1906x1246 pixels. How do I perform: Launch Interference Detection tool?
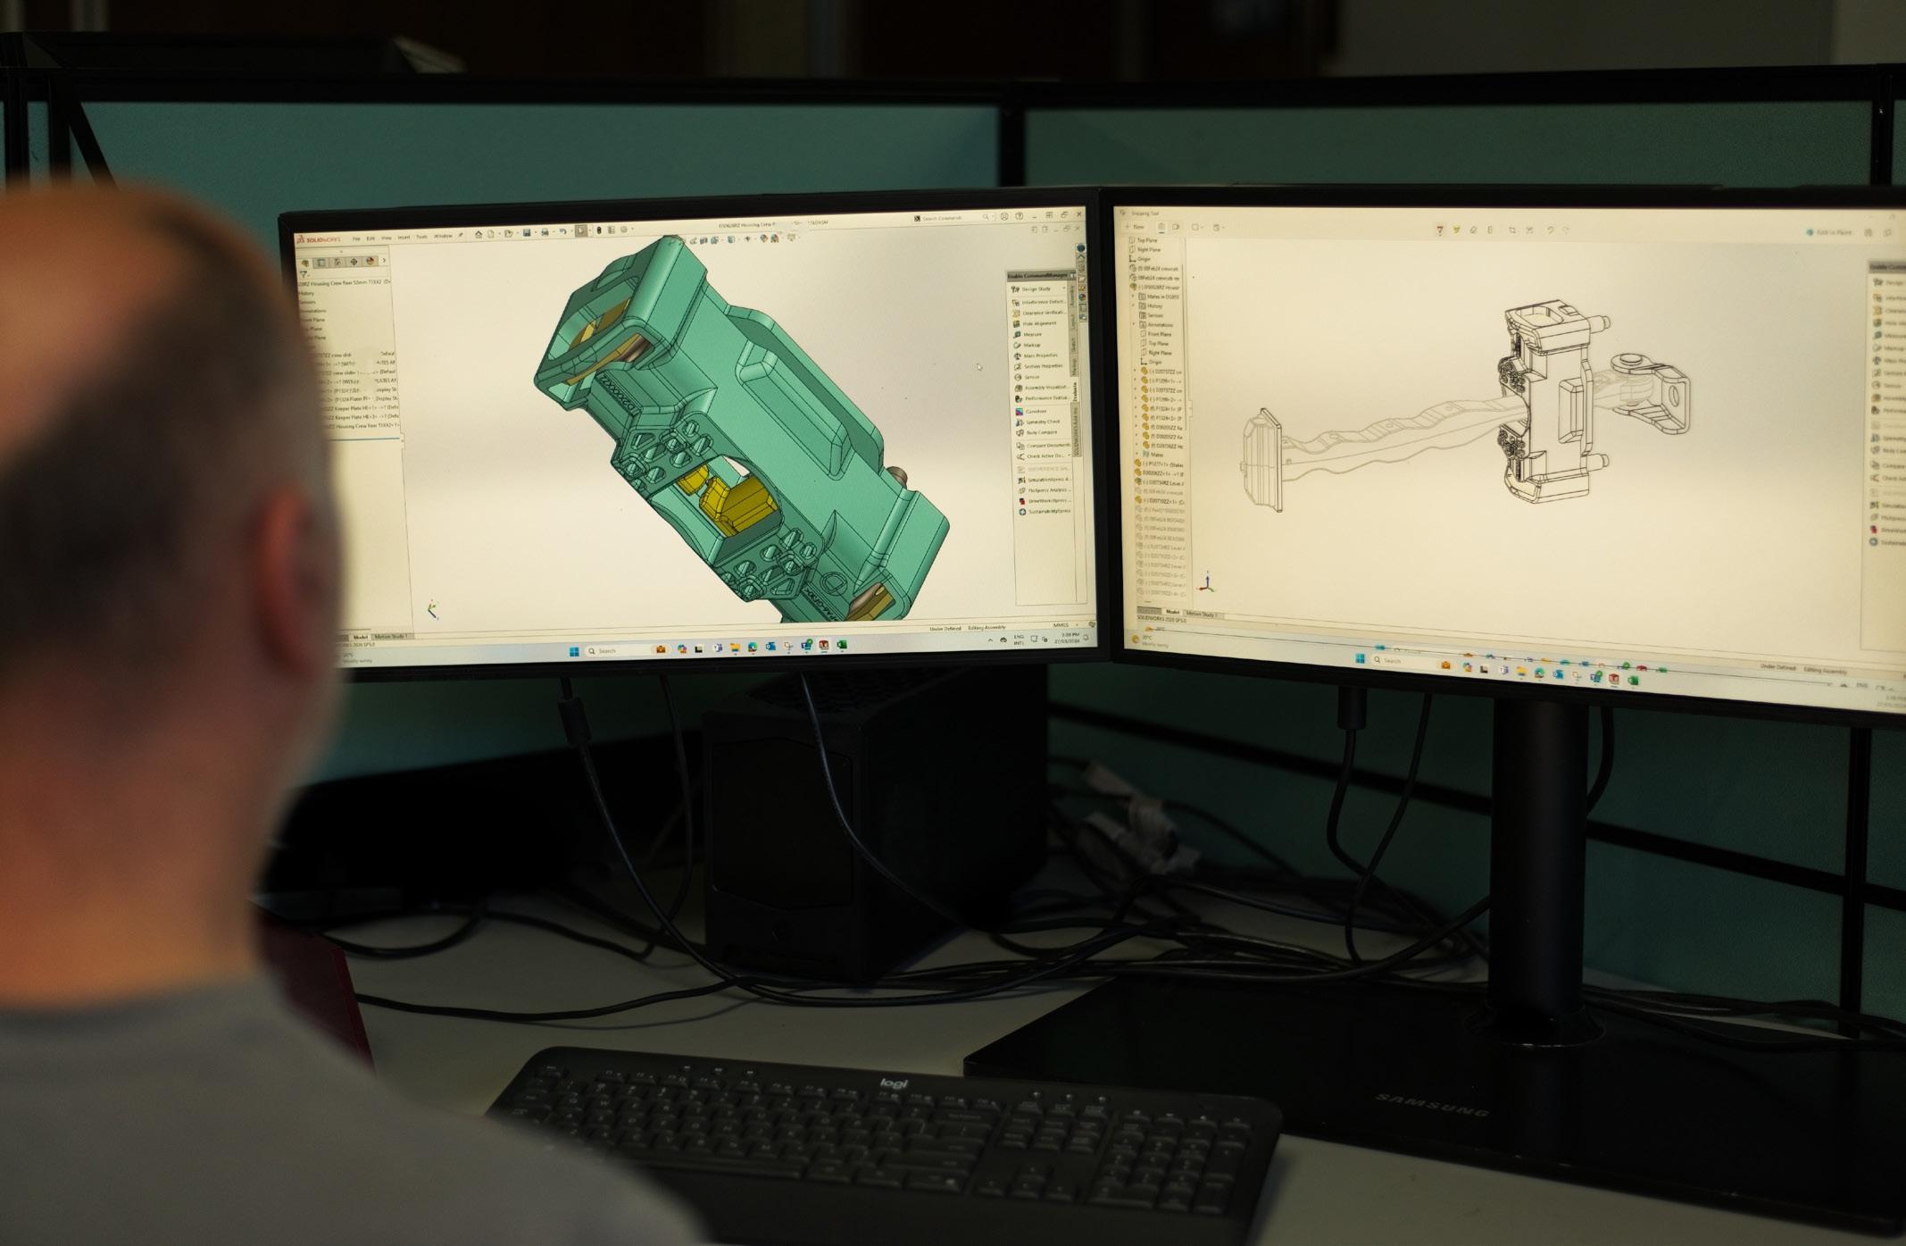point(1042,302)
